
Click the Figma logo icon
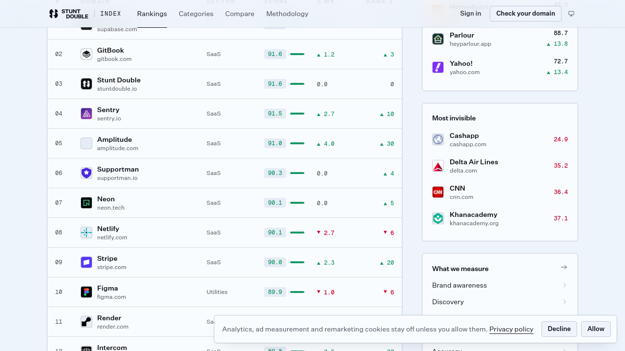coord(86,292)
